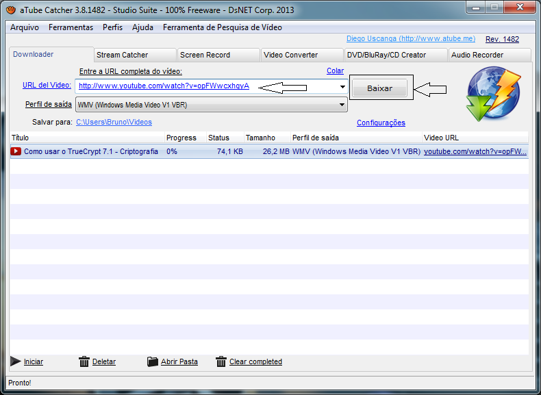
Task: Click the Colar paste link
Action: 335,71
